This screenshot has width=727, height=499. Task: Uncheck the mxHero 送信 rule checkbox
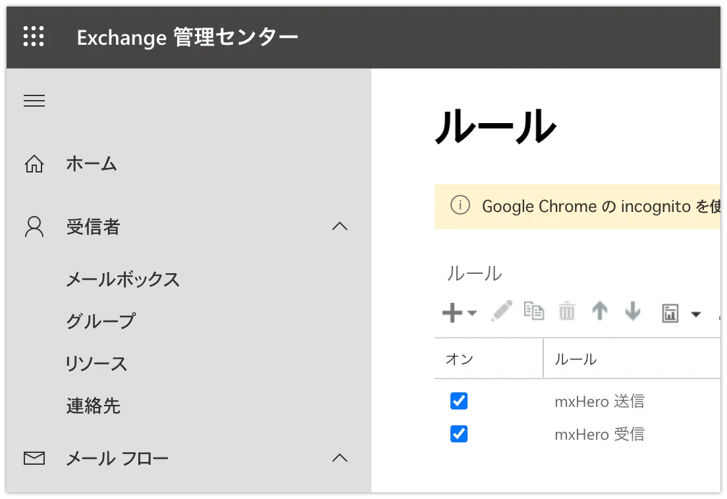click(x=459, y=401)
